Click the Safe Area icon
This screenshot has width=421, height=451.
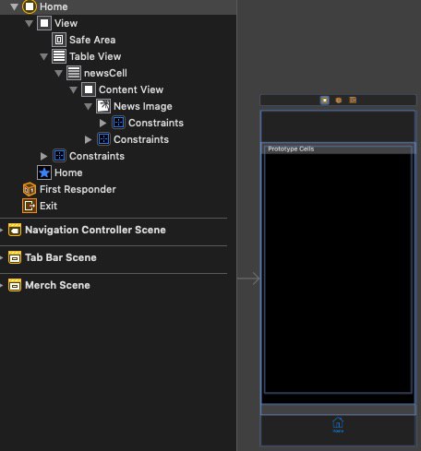point(59,40)
